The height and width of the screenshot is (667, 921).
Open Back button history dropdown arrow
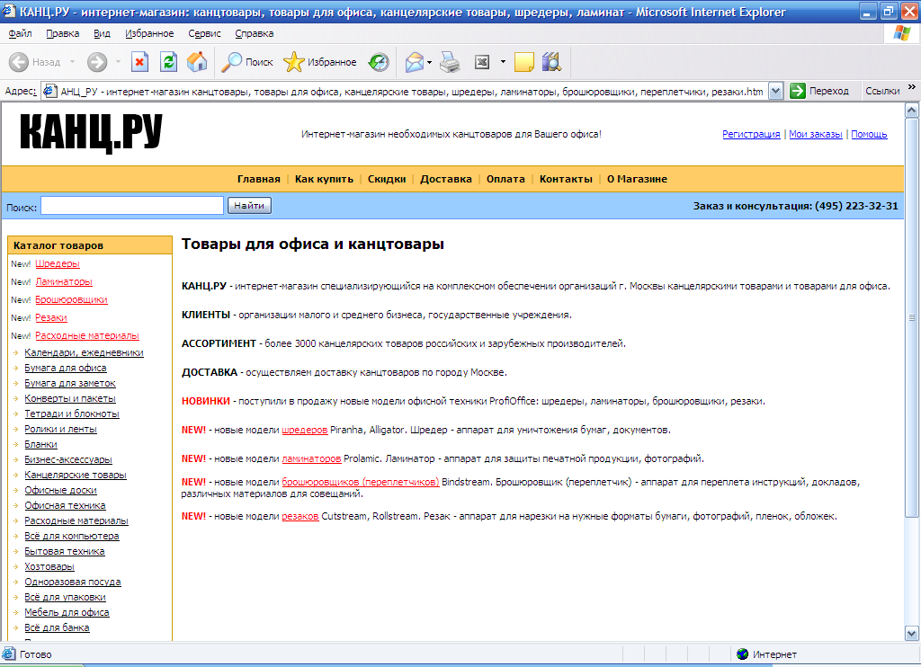(72, 62)
